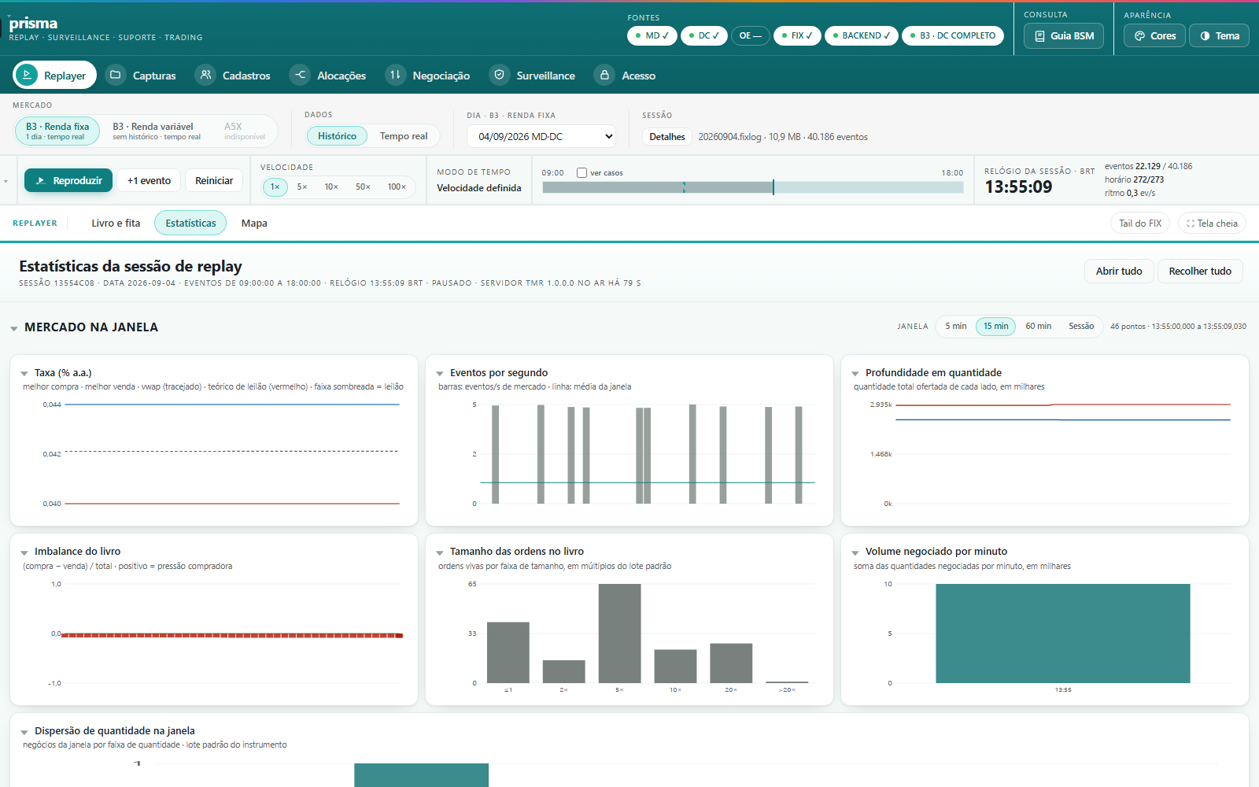This screenshot has height=787, width=1259.
Task: Click the Tema contrast icon
Action: [1205, 36]
